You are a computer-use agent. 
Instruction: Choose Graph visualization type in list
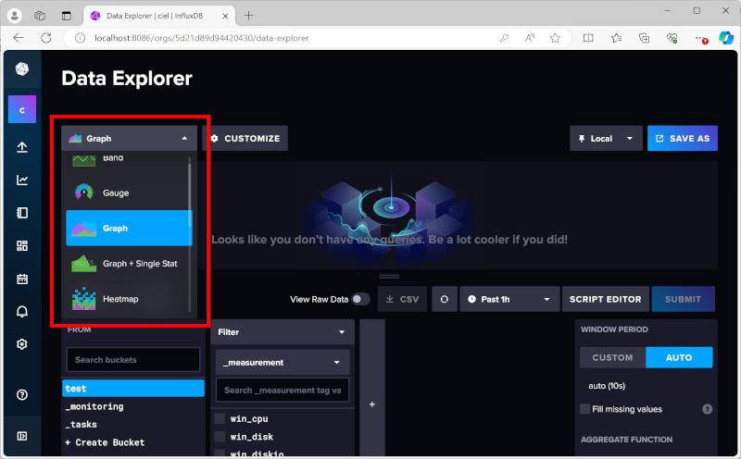pos(129,228)
